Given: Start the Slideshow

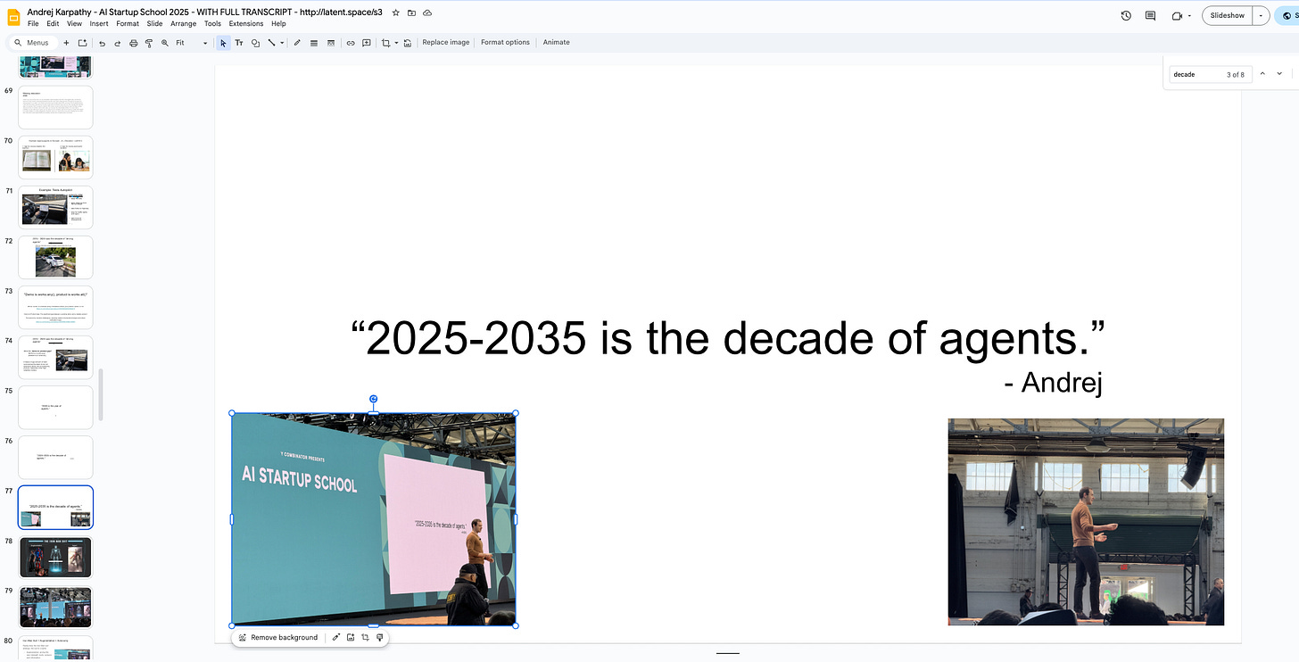Looking at the screenshot, I should point(1227,16).
